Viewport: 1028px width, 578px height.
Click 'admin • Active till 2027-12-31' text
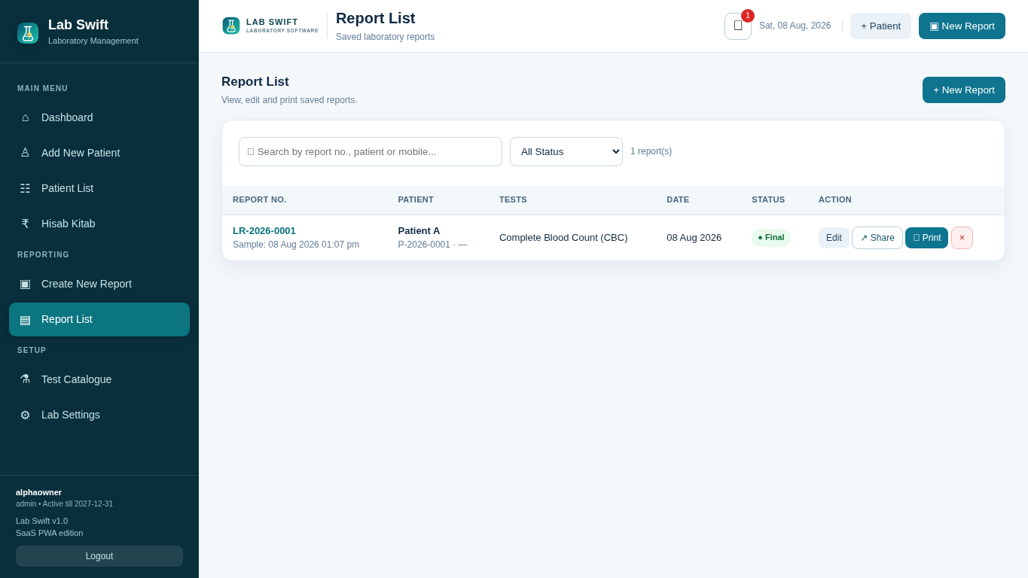click(x=65, y=504)
